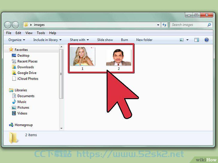Click the Change your view icon
This screenshot has width=218, height=163.
click(x=181, y=40)
